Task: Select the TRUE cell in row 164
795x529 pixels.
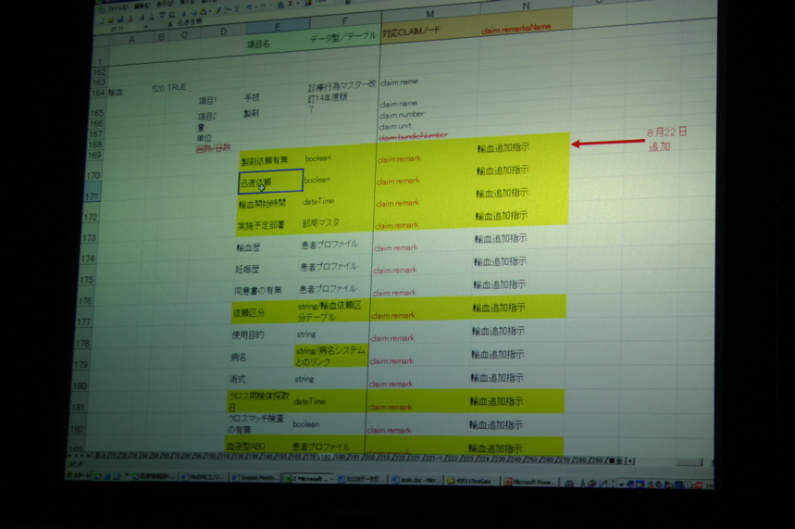Action: click(x=177, y=87)
